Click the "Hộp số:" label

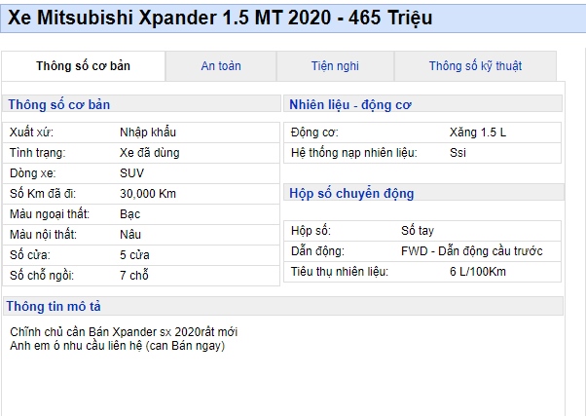pyautogui.click(x=311, y=231)
